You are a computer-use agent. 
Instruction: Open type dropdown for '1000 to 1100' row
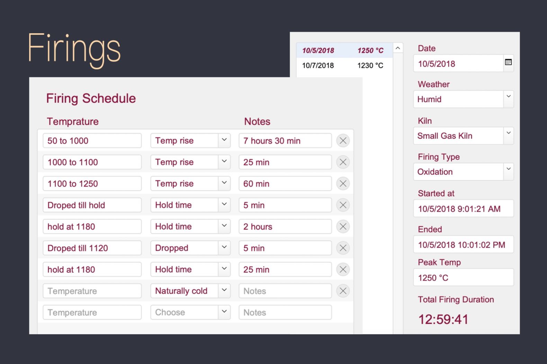pyautogui.click(x=224, y=162)
